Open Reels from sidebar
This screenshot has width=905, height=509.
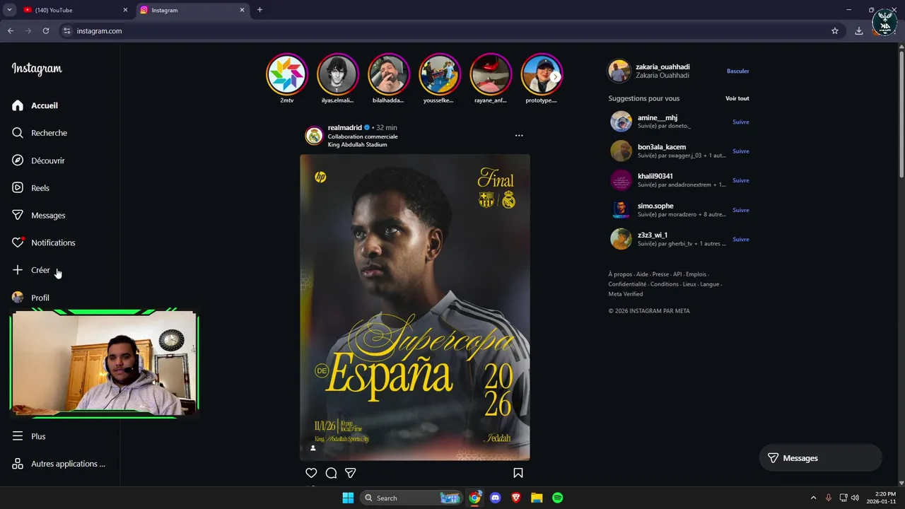click(30, 188)
